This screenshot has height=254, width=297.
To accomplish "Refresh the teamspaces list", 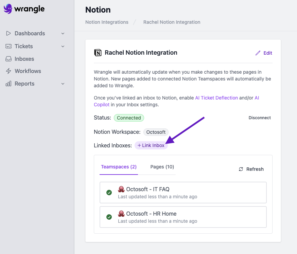I will pyautogui.click(x=251, y=169).
